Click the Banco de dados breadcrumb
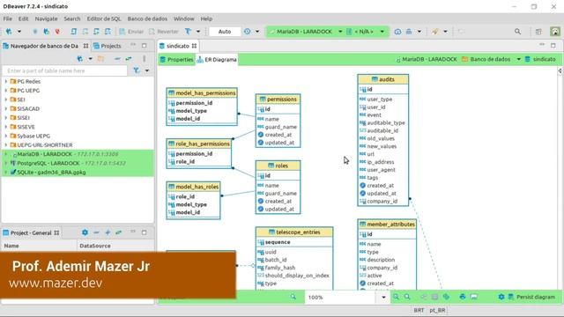564x317 pixels. point(486,59)
